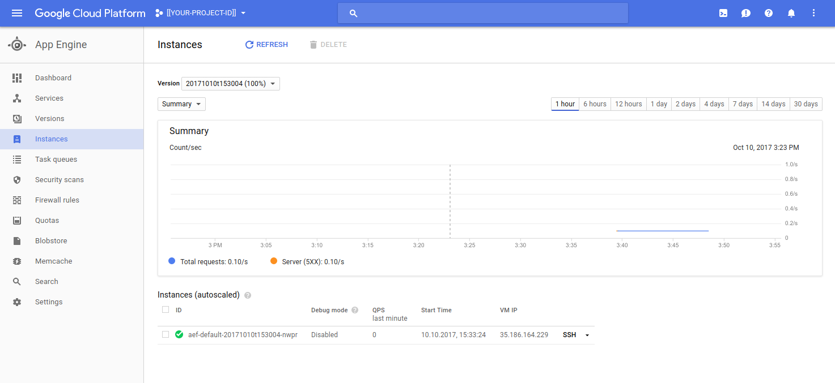Open Blobstore in the sidebar
The width and height of the screenshot is (835, 383).
(71, 241)
